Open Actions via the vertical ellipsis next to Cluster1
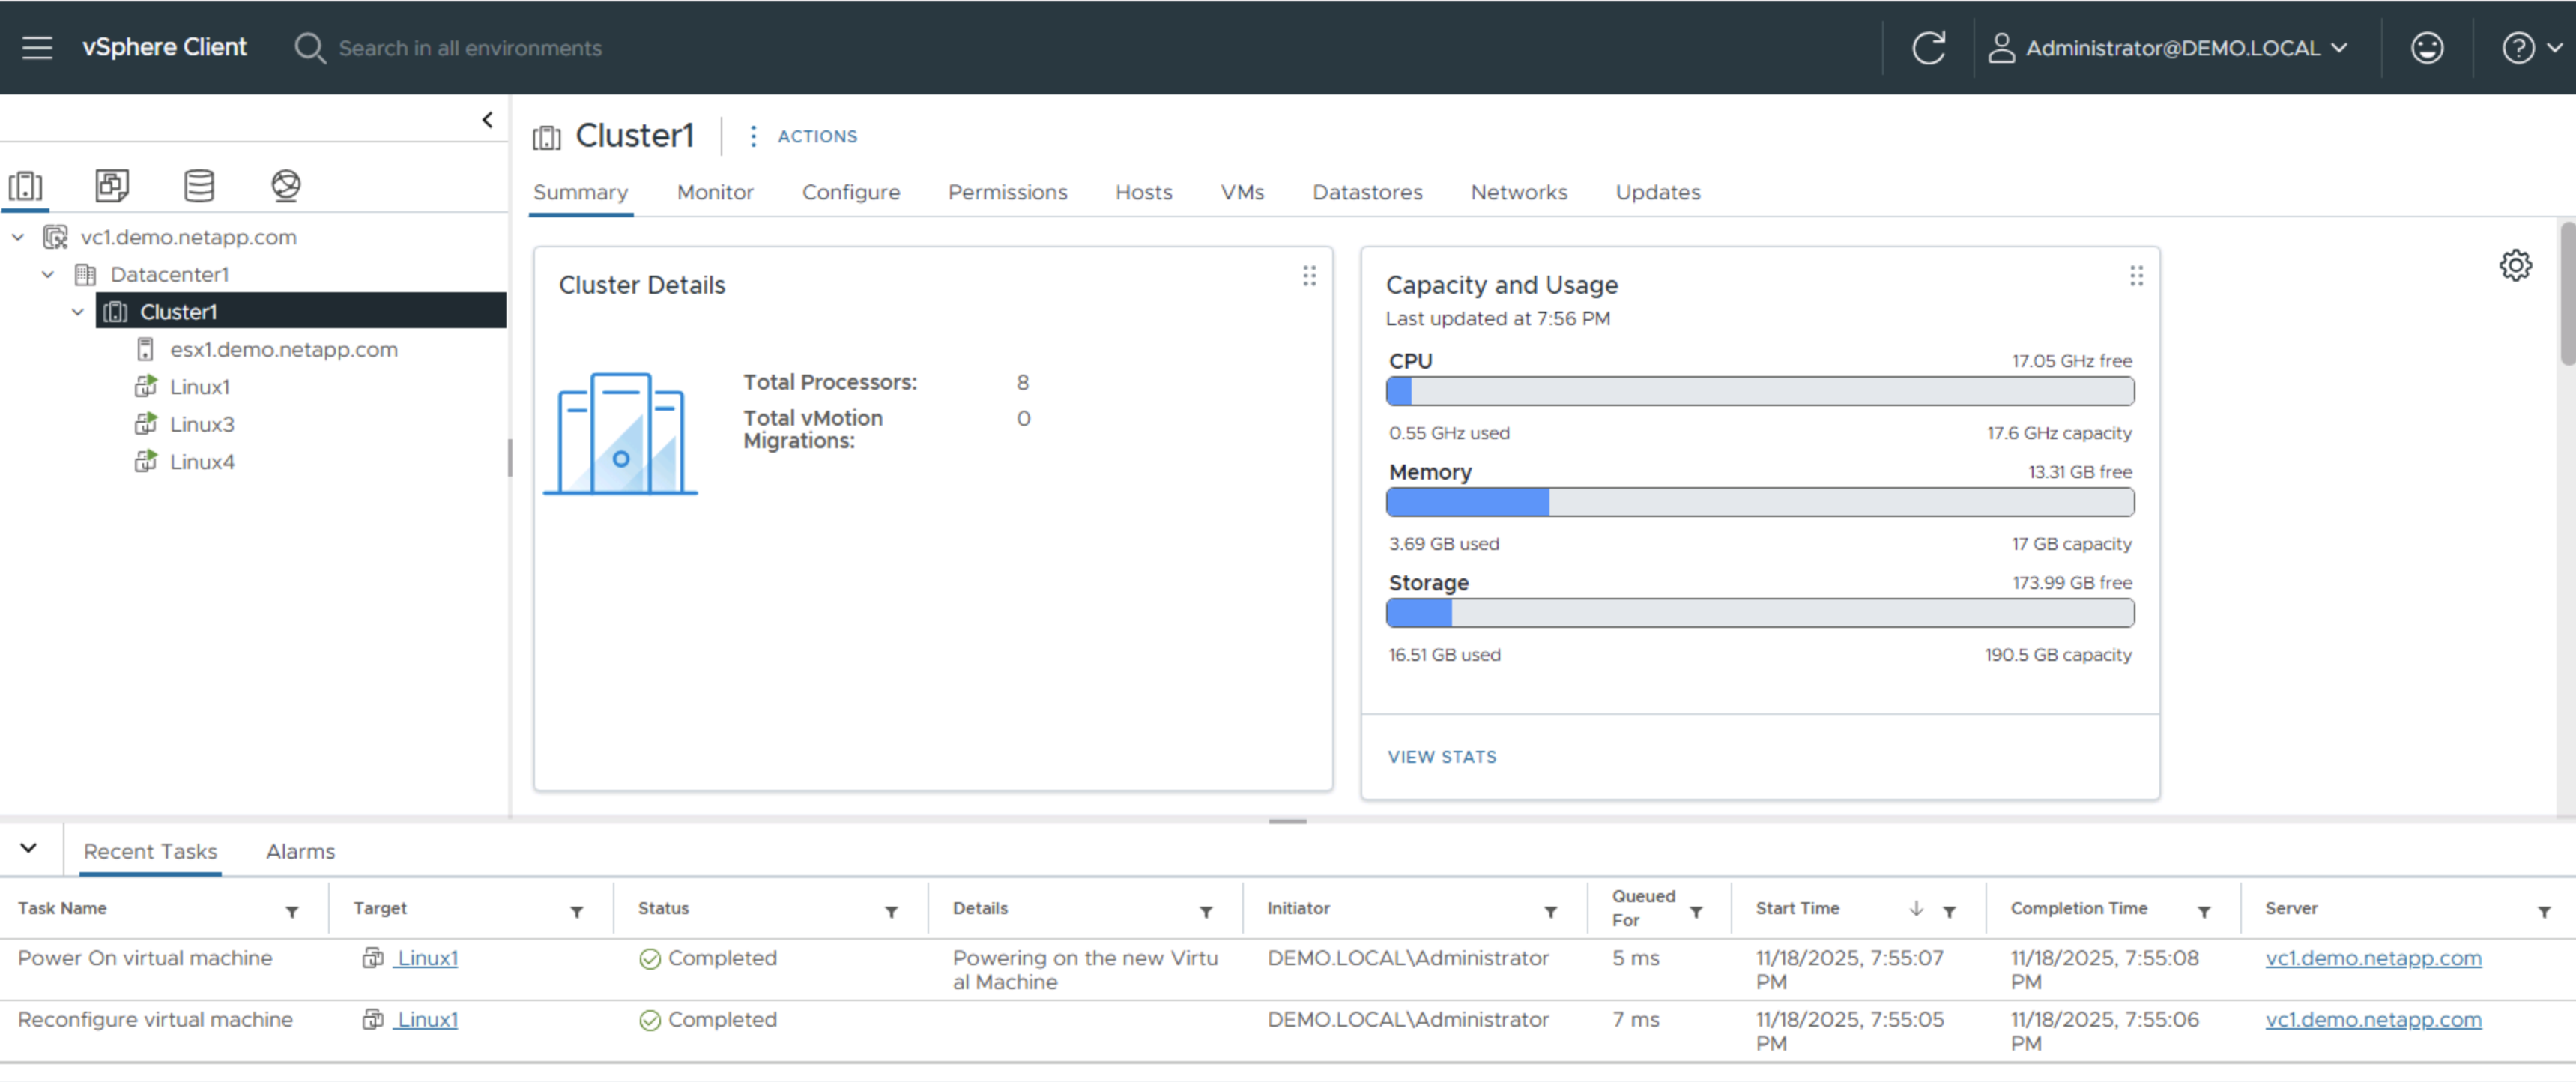Image resolution: width=2576 pixels, height=1082 pixels. pos(753,136)
